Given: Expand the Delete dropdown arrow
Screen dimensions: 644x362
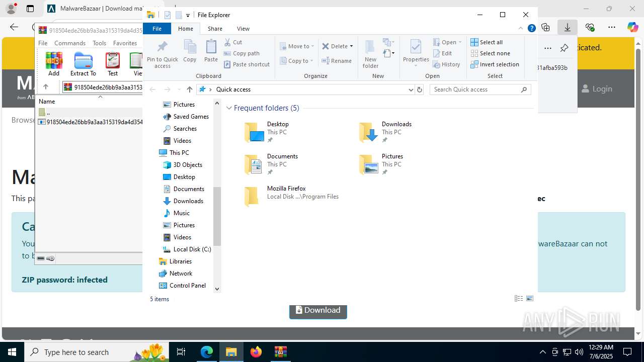Looking at the screenshot, I should point(351,46).
